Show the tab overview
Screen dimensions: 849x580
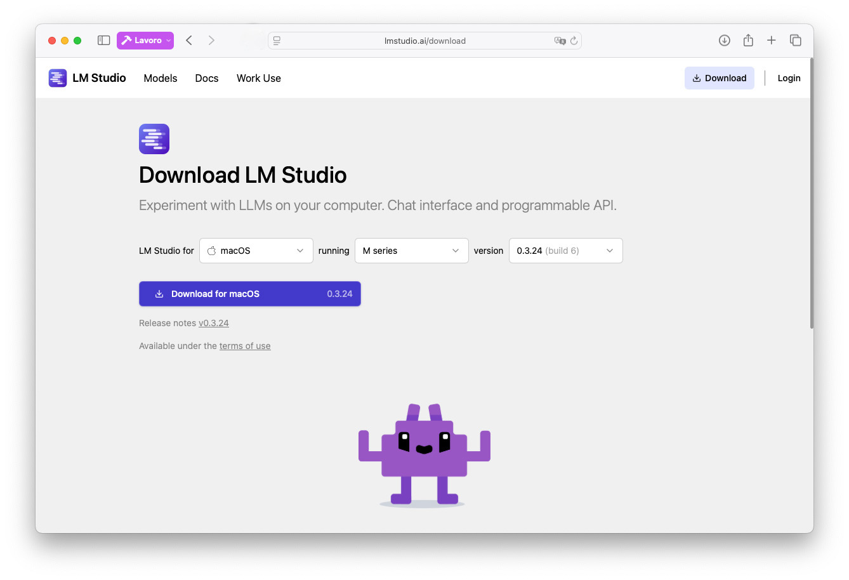(795, 41)
